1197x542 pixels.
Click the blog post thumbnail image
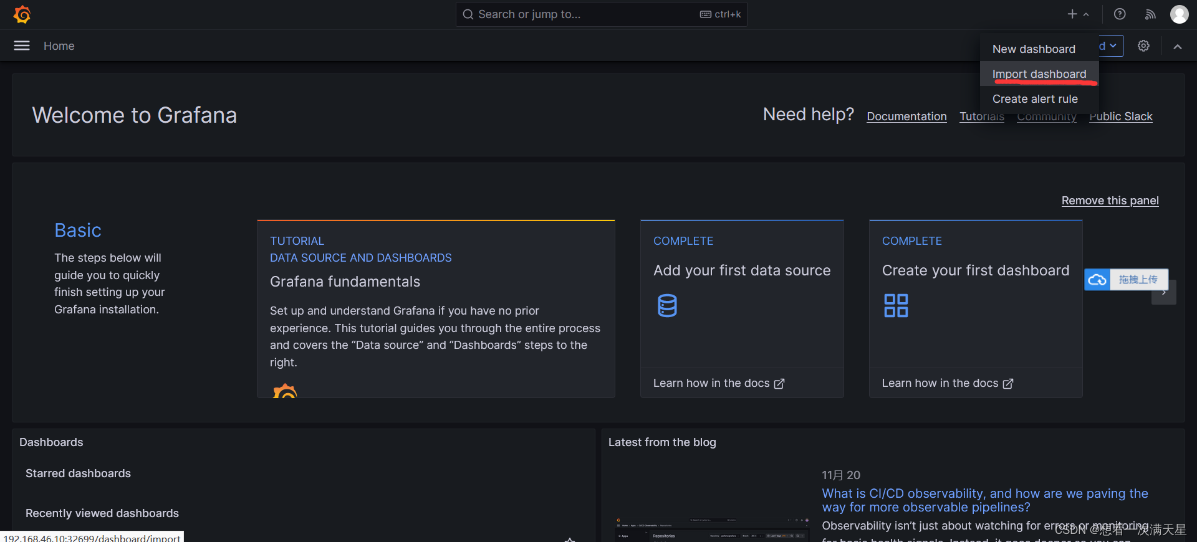pos(711,529)
